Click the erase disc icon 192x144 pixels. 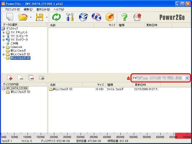coord(83,17)
